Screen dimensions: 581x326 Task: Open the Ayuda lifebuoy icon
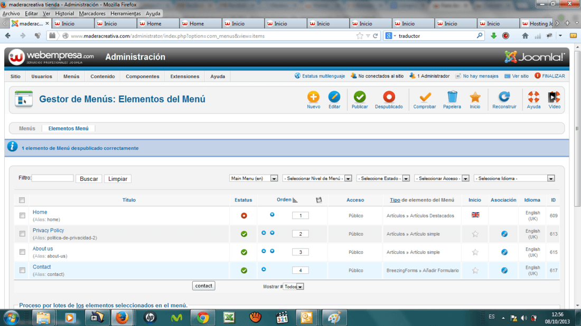pos(533,97)
